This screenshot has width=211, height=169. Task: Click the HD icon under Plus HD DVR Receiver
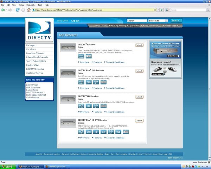point(96,132)
